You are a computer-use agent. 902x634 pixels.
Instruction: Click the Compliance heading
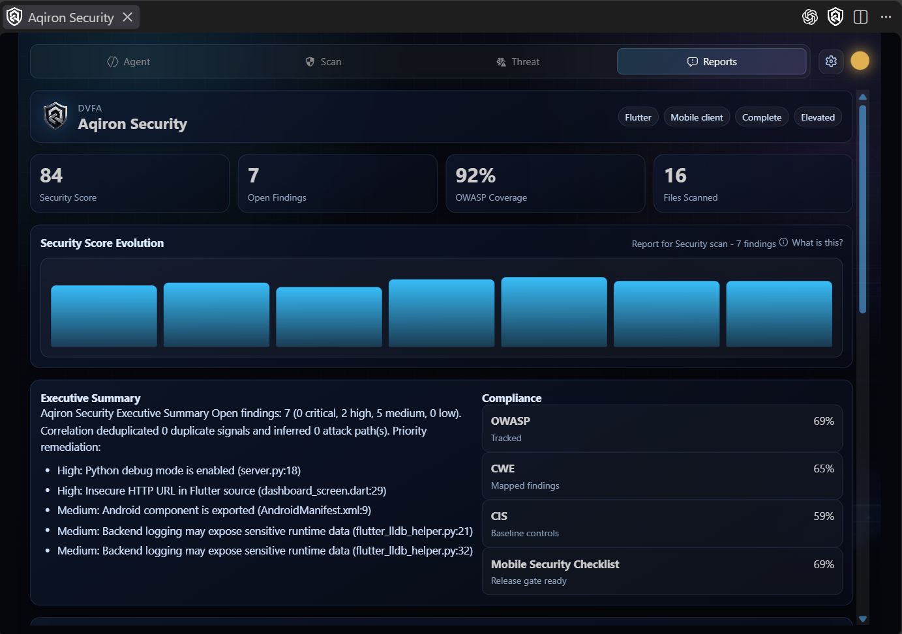pyautogui.click(x=512, y=398)
